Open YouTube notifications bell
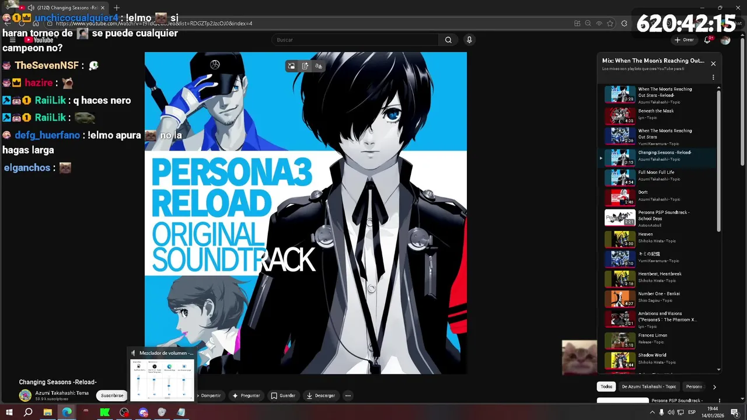The width and height of the screenshot is (747, 420). click(x=707, y=40)
